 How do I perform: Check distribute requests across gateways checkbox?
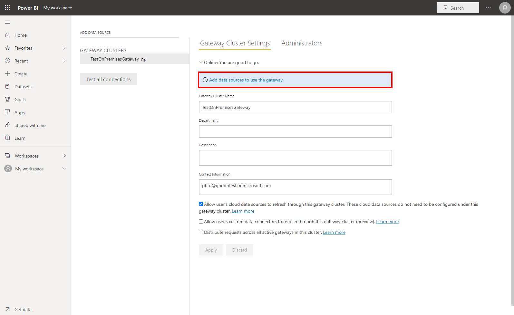(x=201, y=232)
